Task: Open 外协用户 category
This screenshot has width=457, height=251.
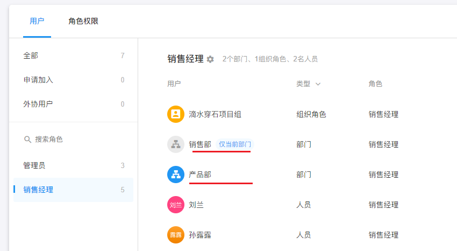Action: [38, 104]
